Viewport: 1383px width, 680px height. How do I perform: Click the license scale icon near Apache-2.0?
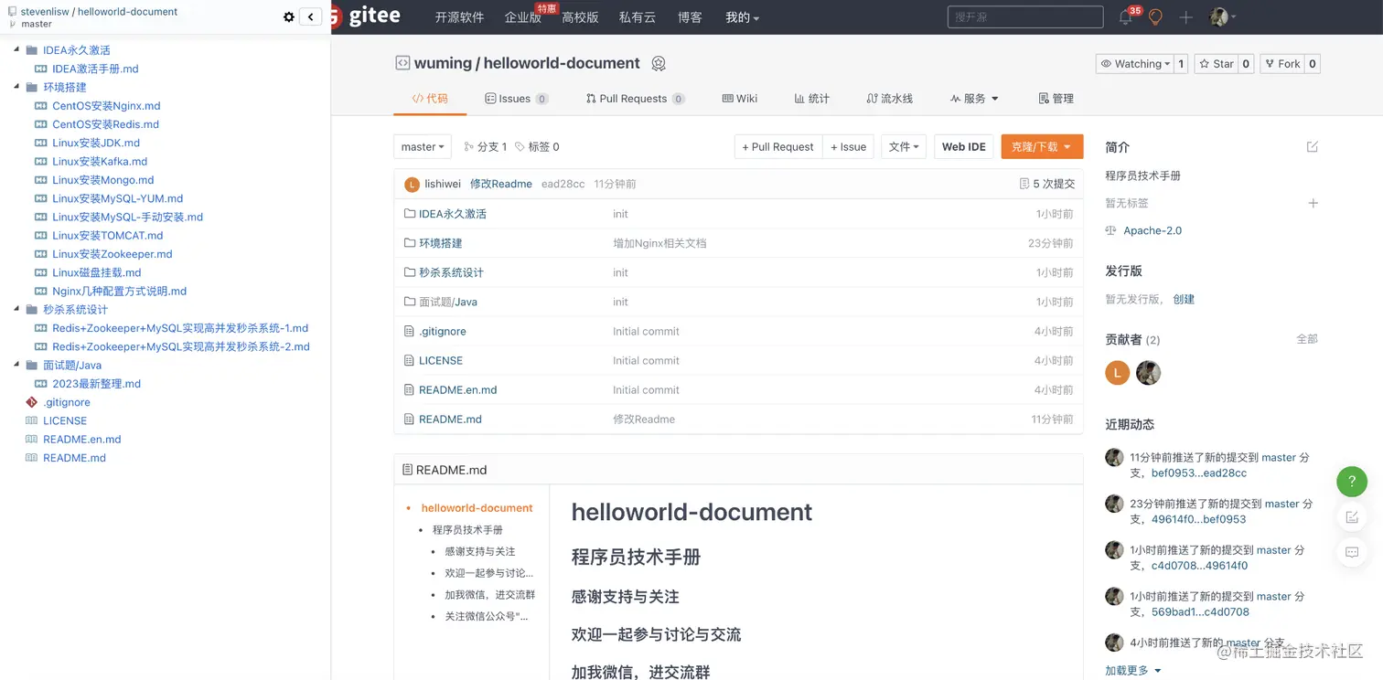tap(1110, 230)
